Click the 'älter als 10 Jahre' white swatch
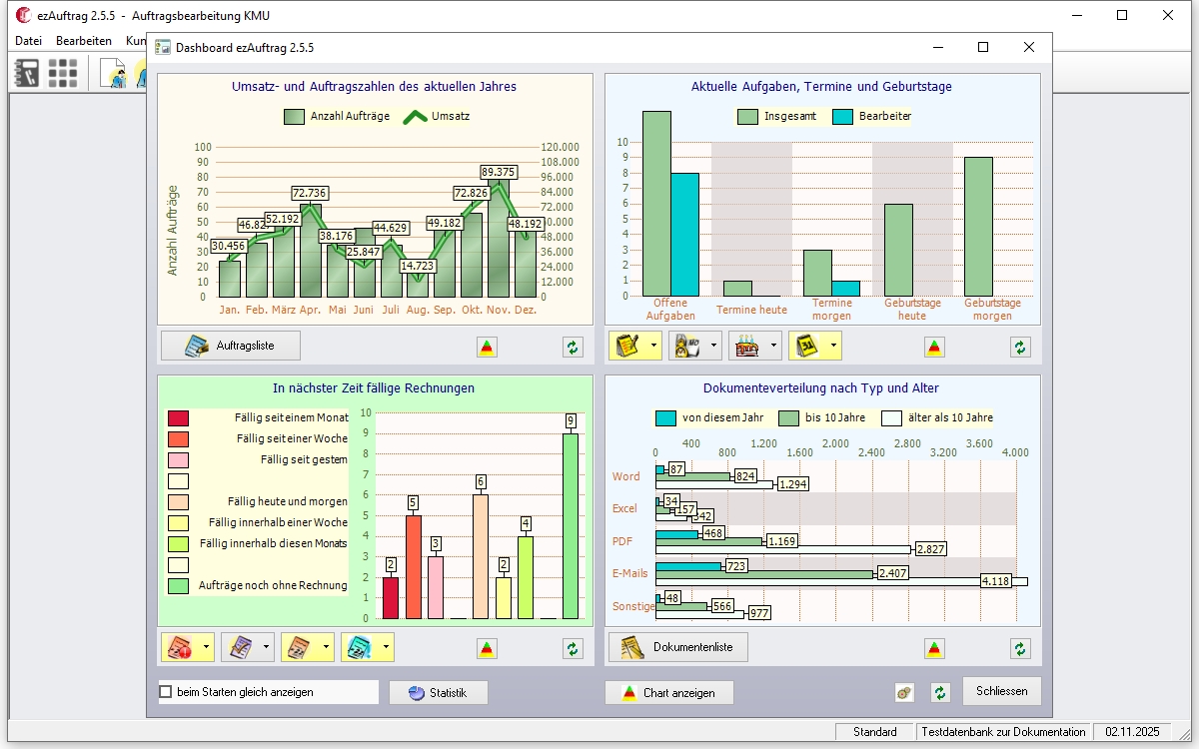The width and height of the screenshot is (1199, 749). click(891, 417)
